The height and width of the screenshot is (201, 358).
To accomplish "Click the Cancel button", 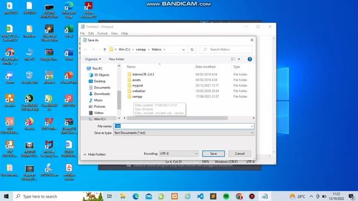I will coord(240,154).
